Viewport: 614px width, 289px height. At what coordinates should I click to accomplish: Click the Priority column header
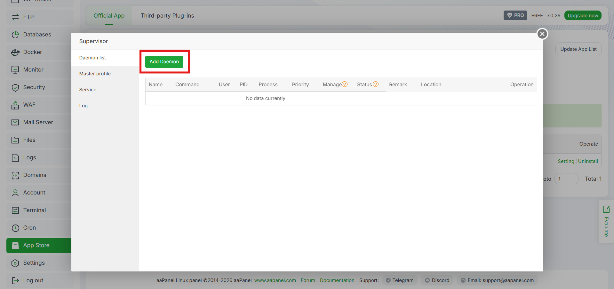tap(300, 85)
